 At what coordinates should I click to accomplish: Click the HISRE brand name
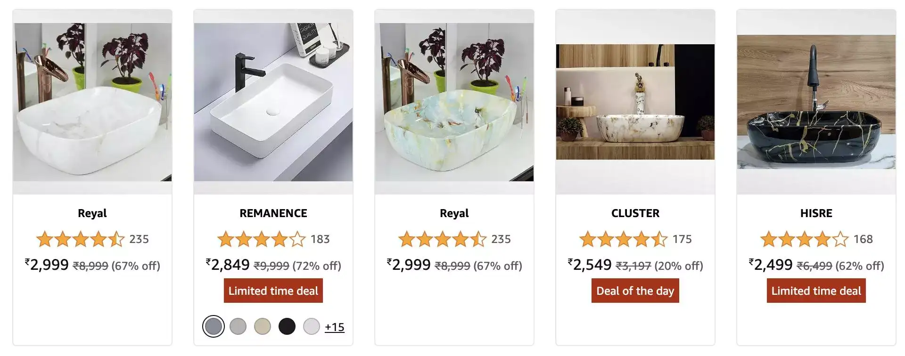[816, 213]
